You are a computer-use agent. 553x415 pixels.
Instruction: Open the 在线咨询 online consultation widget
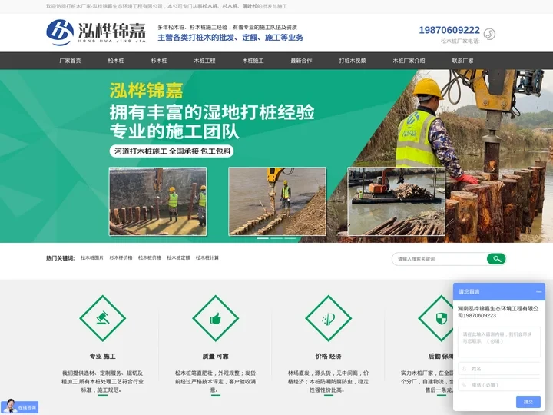click(19, 407)
